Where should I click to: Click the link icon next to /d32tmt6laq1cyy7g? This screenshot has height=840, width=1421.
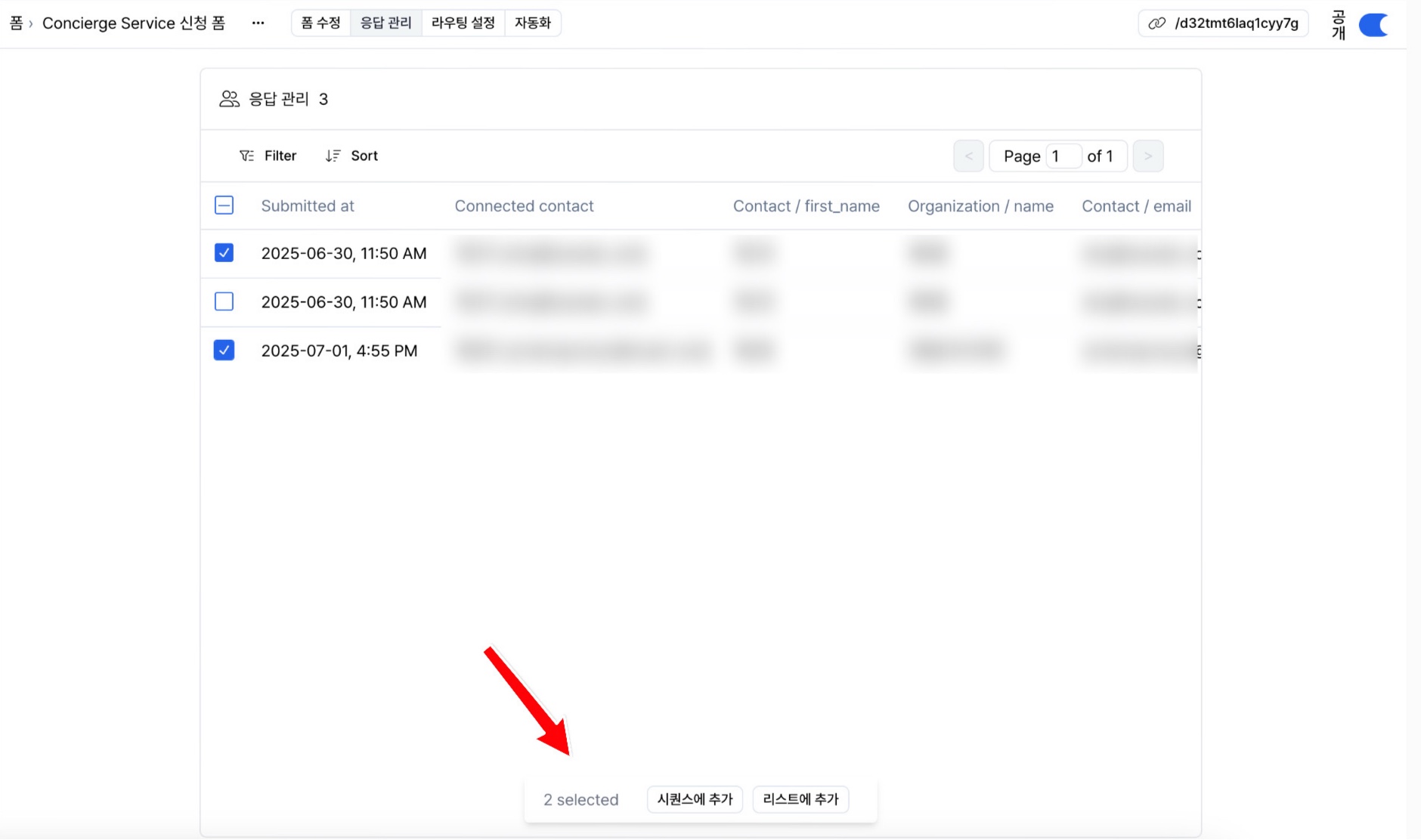pyautogui.click(x=1156, y=23)
